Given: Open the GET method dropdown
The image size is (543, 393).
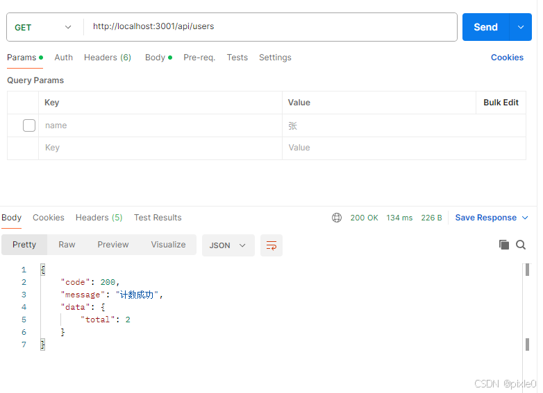Looking at the screenshot, I should point(43,27).
